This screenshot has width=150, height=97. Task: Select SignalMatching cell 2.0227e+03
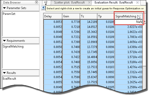coord(128,27)
